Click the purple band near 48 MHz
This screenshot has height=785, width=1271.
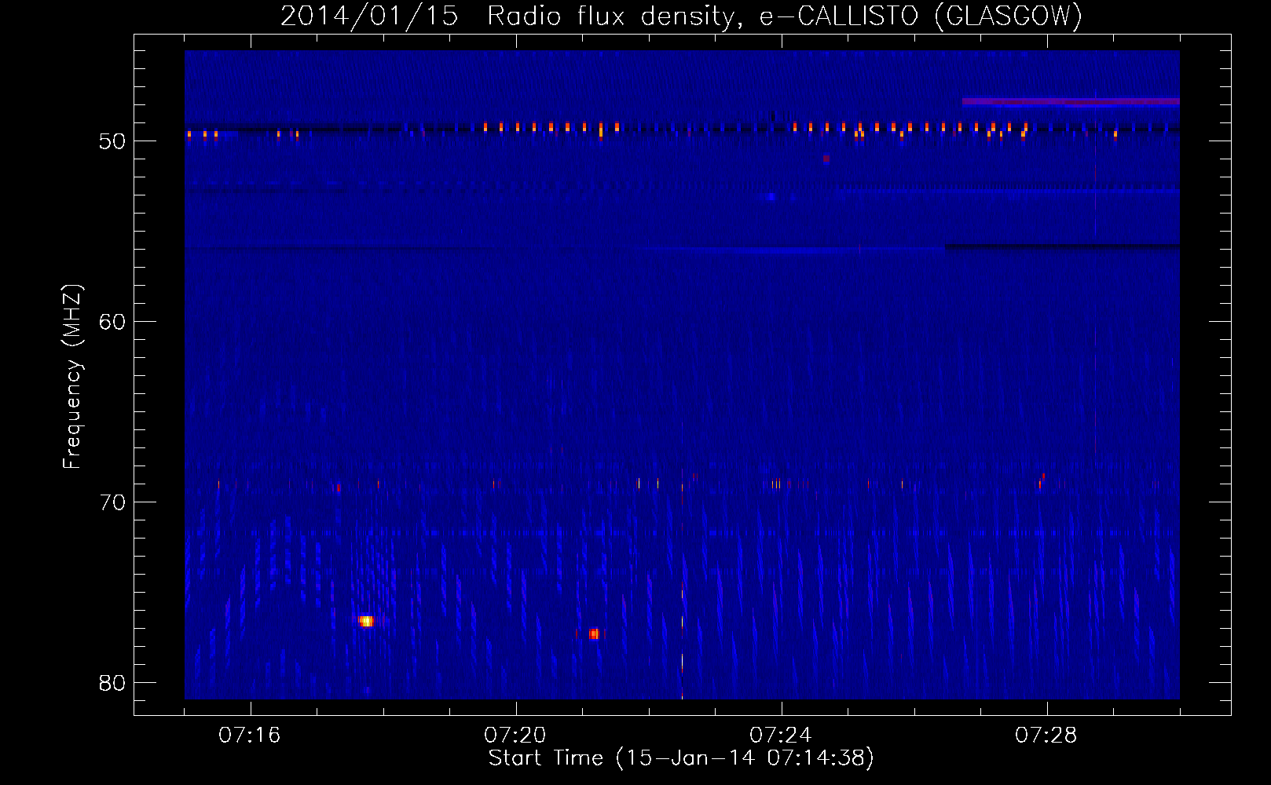point(1071,101)
